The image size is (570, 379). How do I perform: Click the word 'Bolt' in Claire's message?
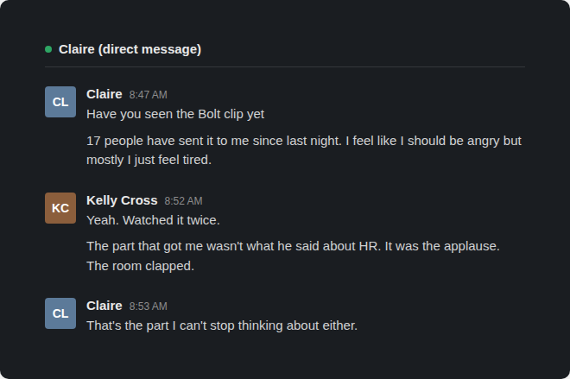point(209,114)
